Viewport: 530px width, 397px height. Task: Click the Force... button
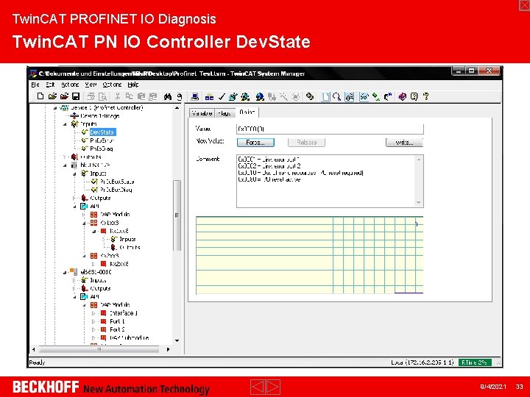point(255,143)
